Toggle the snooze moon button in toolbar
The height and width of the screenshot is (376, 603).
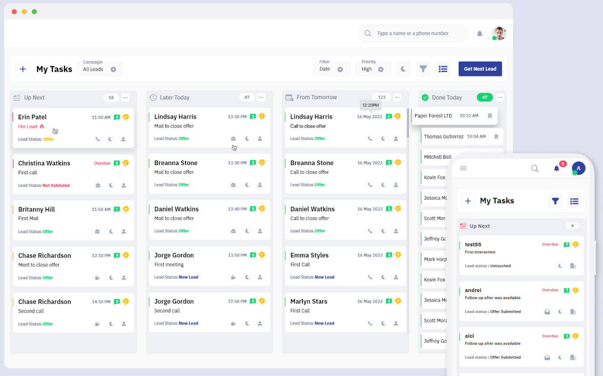click(403, 69)
